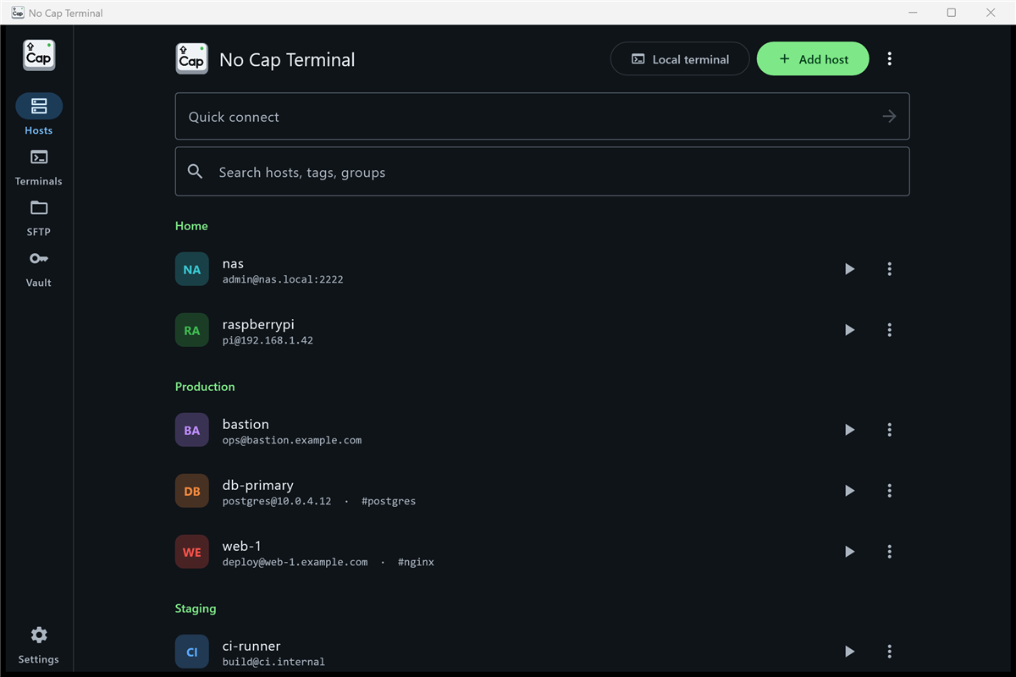Click the No Cap logo in sidebar
The height and width of the screenshot is (677, 1016).
[x=39, y=56]
